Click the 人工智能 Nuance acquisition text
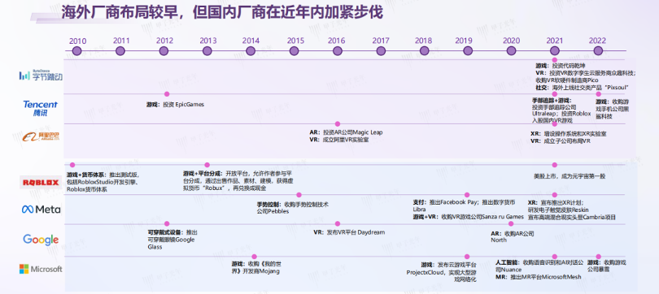Viewport: 659px width, 294px height. tap(539, 266)
